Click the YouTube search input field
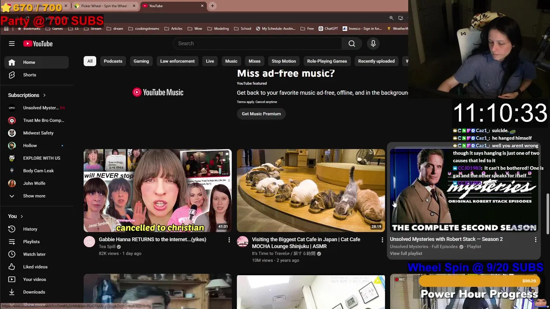550x309 pixels. coord(258,43)
